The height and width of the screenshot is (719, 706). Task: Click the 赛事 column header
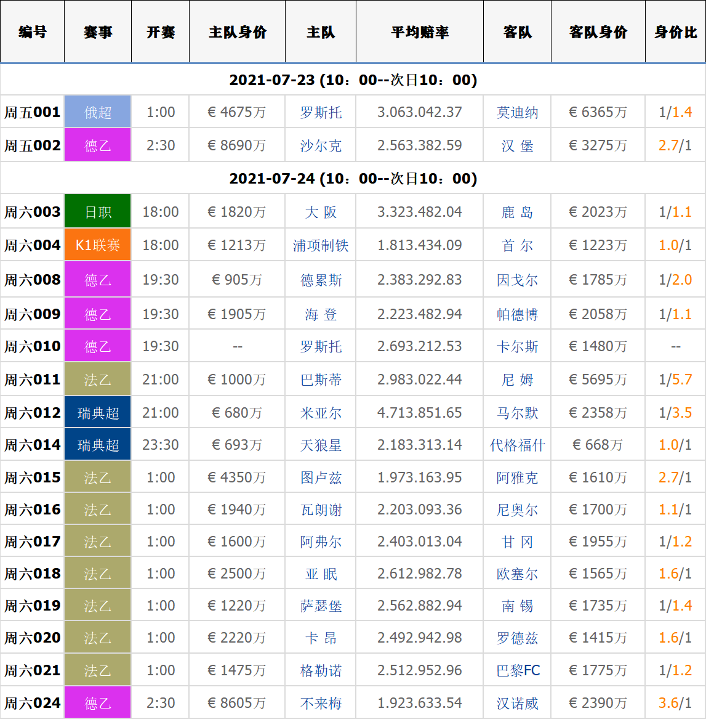pyautogui.click(x=98, y=32)
